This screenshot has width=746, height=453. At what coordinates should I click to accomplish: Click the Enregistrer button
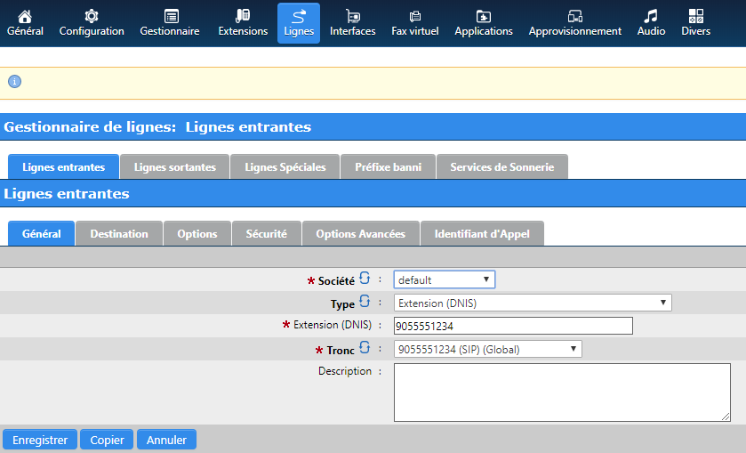tap(40, 441)
